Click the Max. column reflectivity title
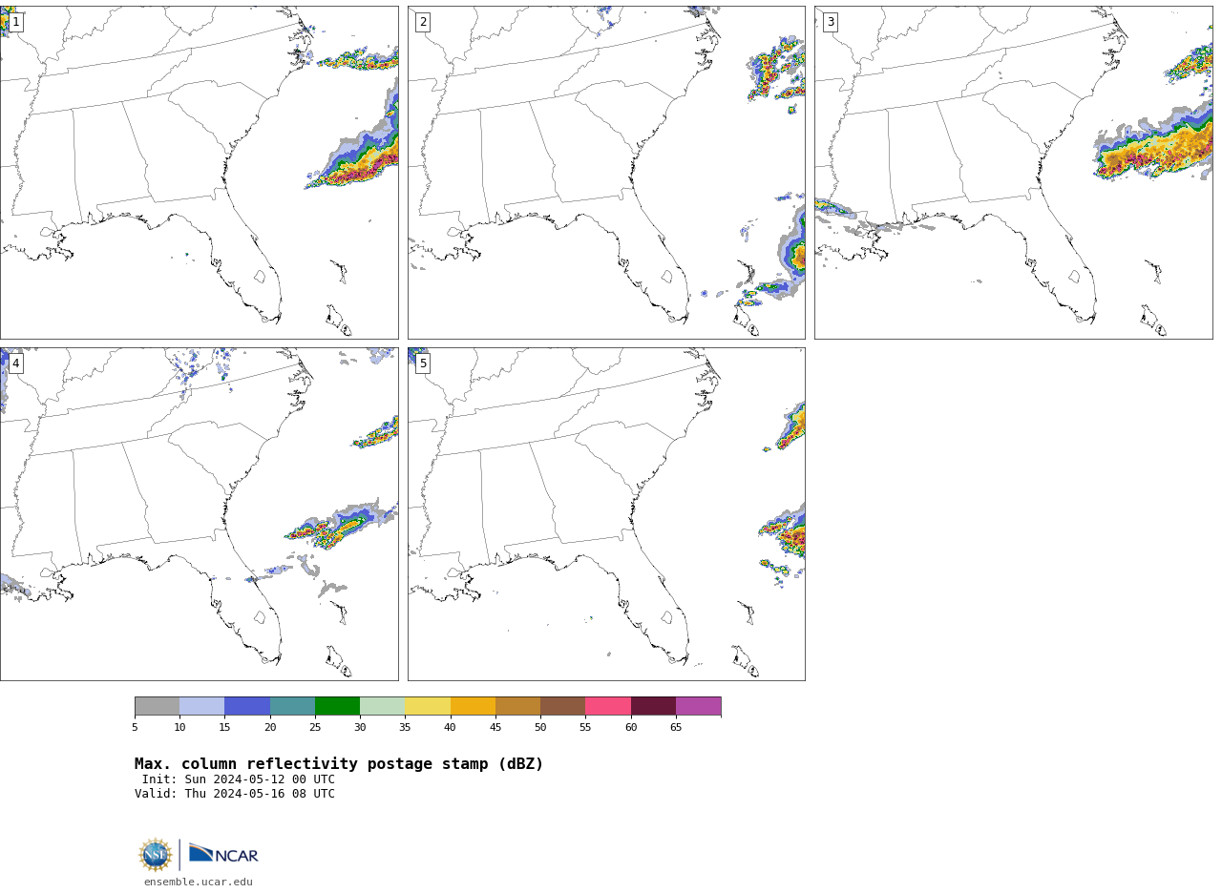 339,764
